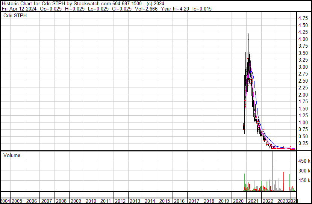This screenshot has height=204, width=312.
Task: Click the Stockwatch.com name in the title
Action: click(x=92, y=4)
